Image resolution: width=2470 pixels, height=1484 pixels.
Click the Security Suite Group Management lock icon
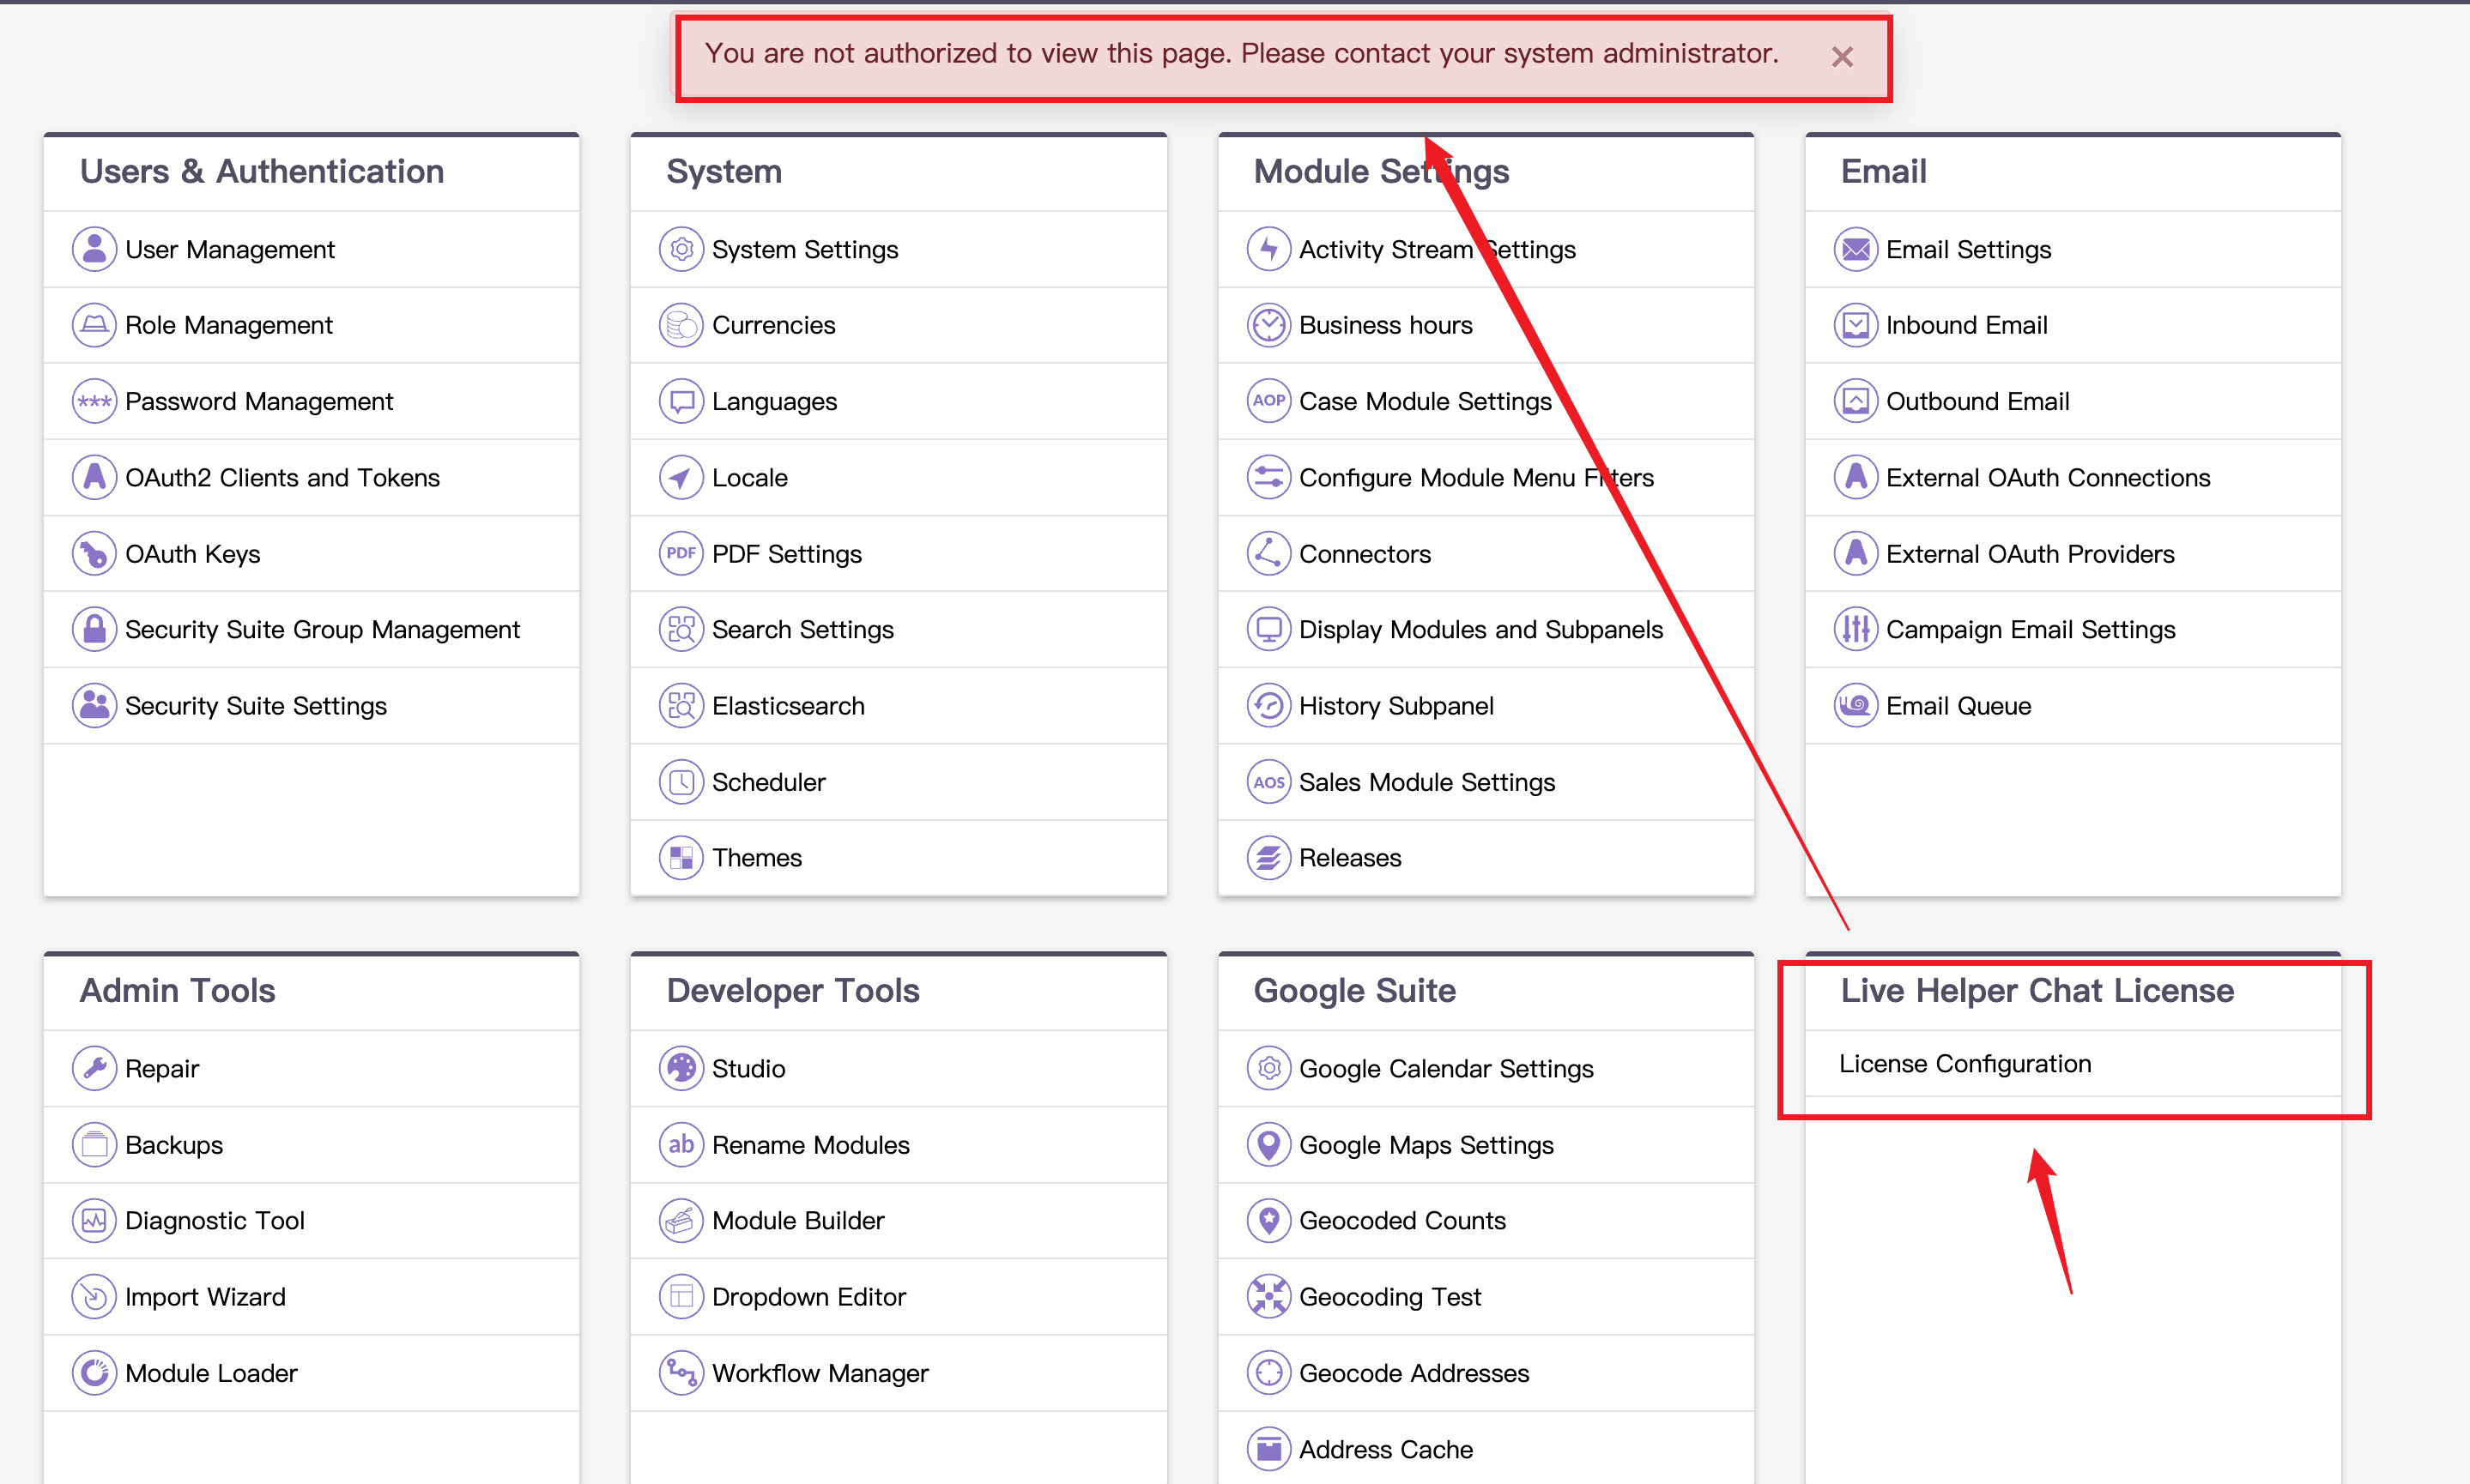click(x=94, y=629)
